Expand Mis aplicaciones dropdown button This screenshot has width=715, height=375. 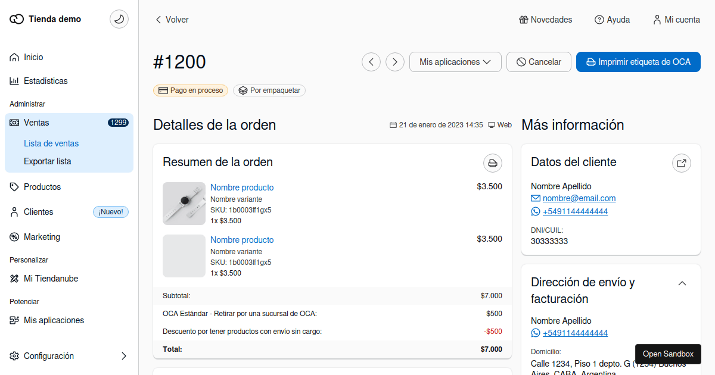click(x=455, y=62)
